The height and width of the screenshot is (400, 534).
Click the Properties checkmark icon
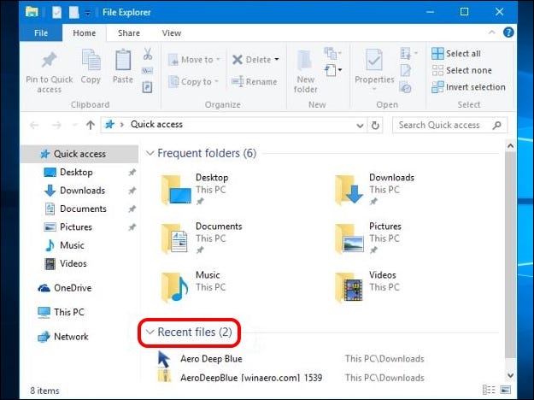click(374, 60)
